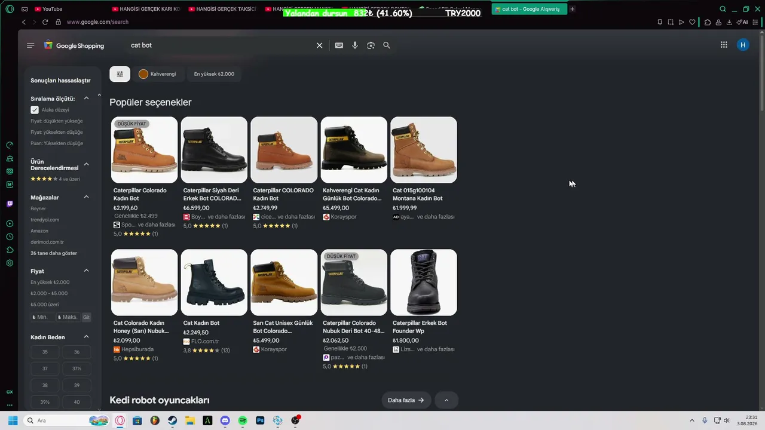Open the Google Shopping hamburger menu
This screenshot has width=765, height=430.
(30, 45)
